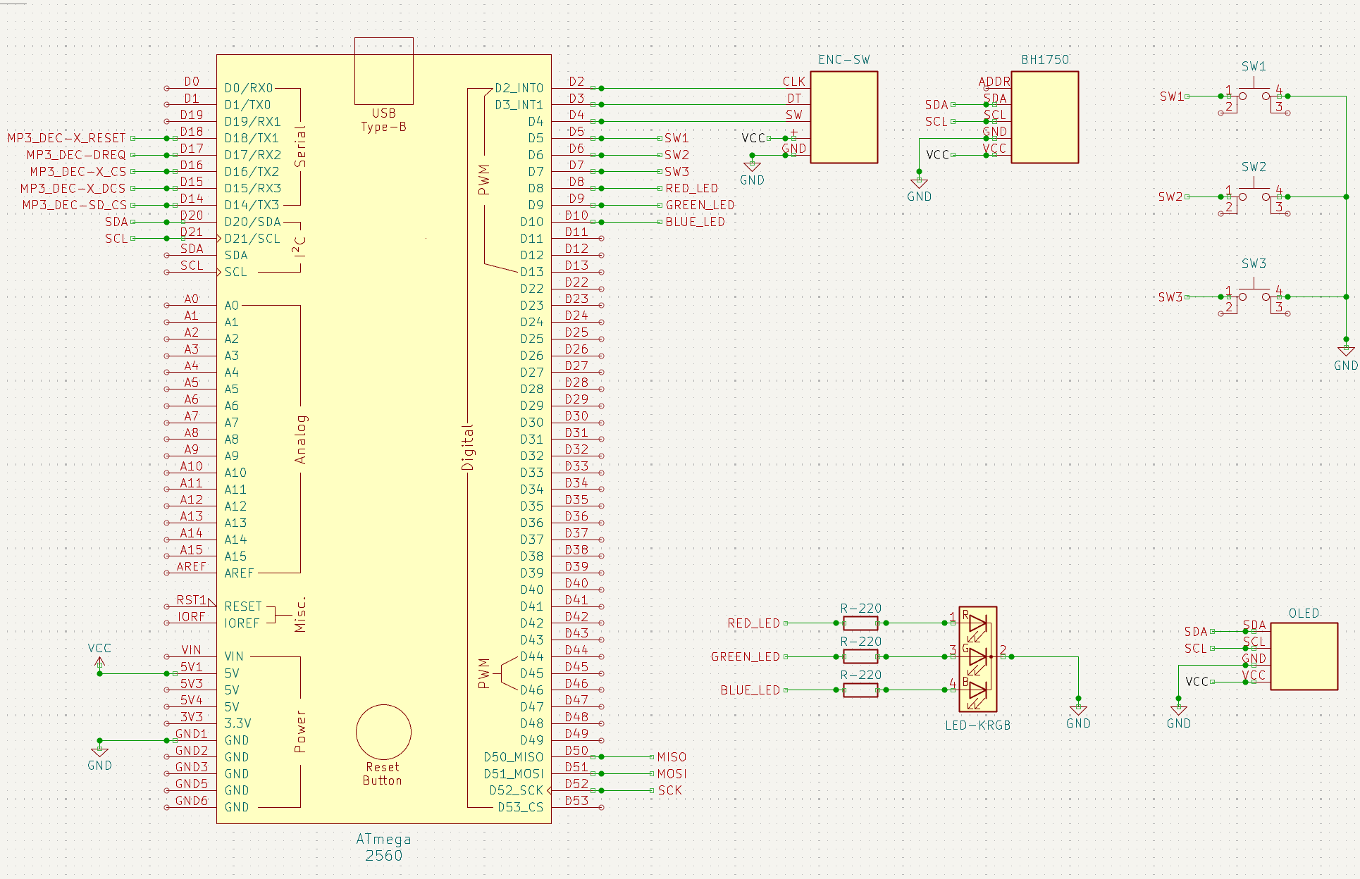Select the SW3 label on pin D7

point(676,171)
